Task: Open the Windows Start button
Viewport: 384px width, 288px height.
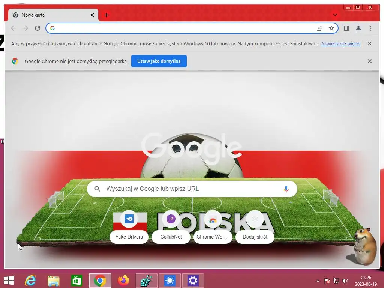Action: 9,280
